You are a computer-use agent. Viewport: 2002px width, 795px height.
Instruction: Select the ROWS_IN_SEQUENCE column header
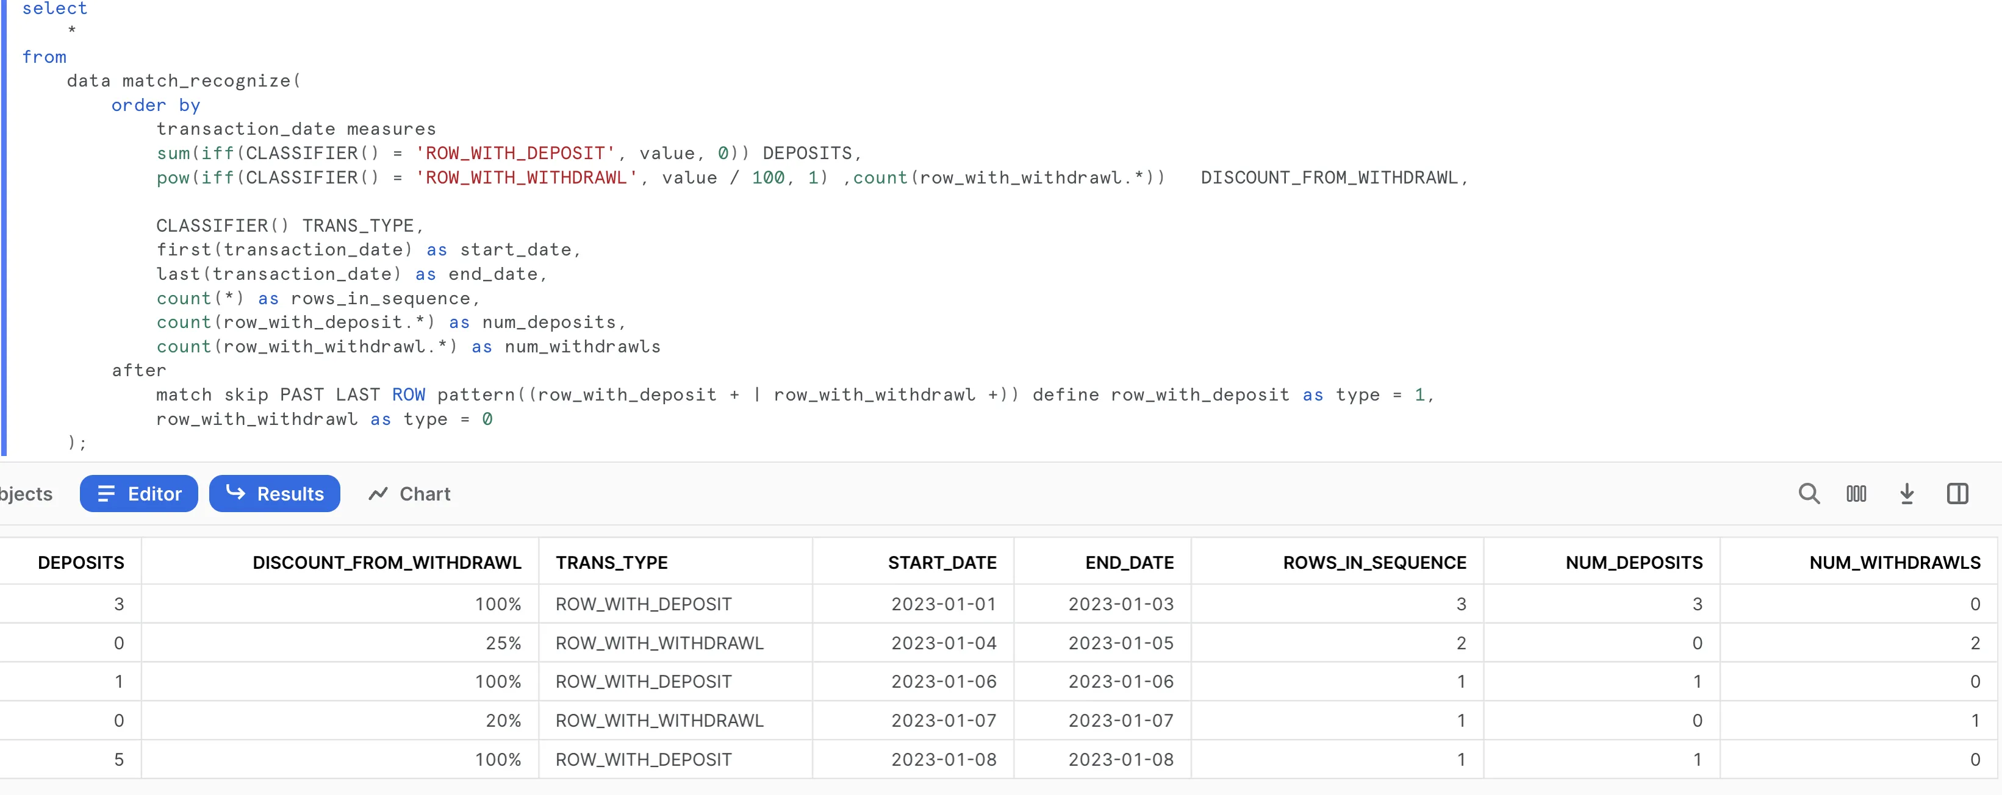tap(1374, 562)
